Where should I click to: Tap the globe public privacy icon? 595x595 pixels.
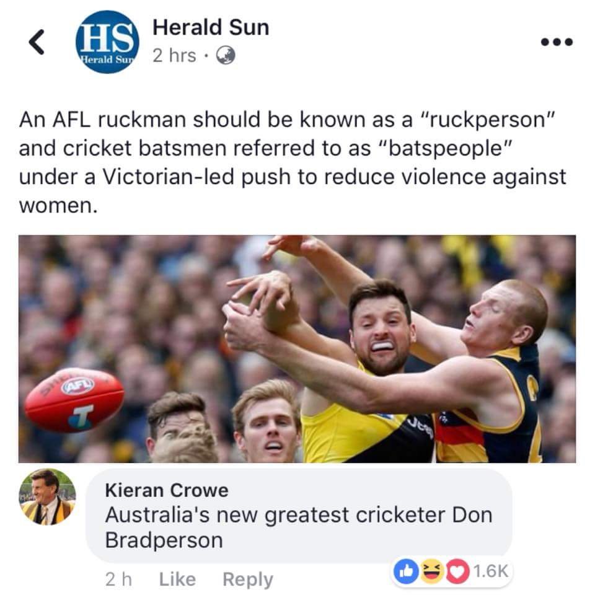point(226,55)
